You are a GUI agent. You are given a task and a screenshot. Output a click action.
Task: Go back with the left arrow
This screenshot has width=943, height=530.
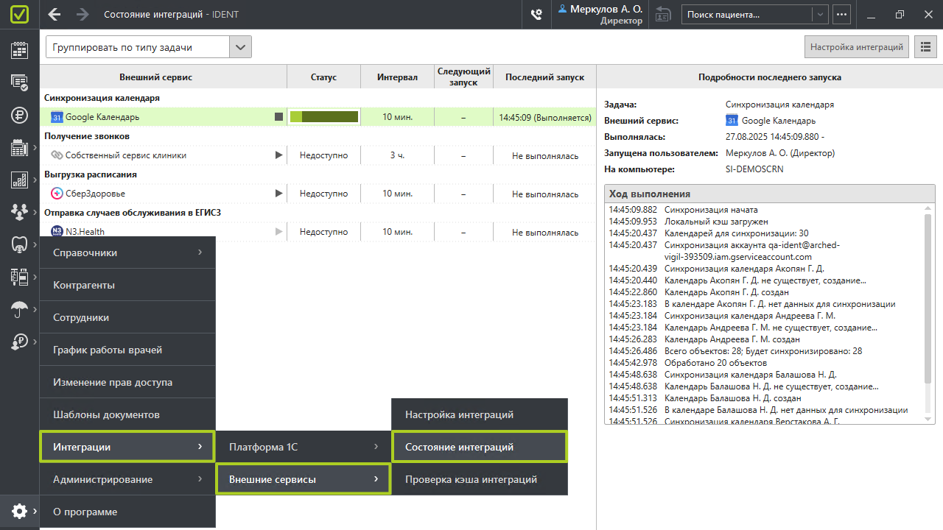(x=54, y=15)
